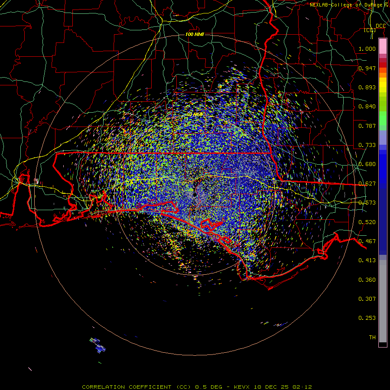Click the 0.680 scale value

tap(367, 164)
